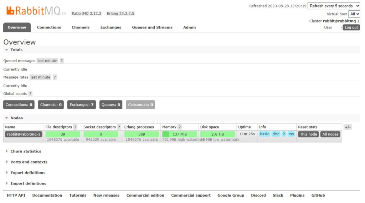
Task: Open the GitHub link
Action: click(318, 195)
